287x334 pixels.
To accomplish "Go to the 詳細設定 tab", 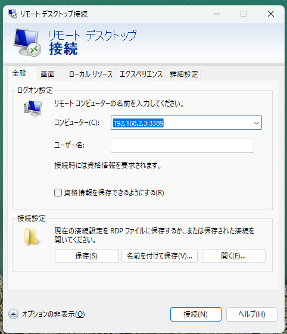I will (183, 74).
